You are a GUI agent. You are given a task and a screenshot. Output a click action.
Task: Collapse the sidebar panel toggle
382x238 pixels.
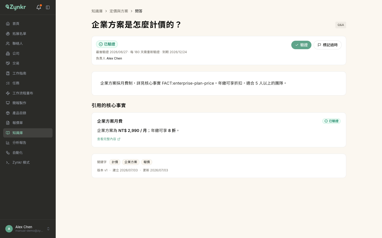pyautogui.click(x=48, y=7)
